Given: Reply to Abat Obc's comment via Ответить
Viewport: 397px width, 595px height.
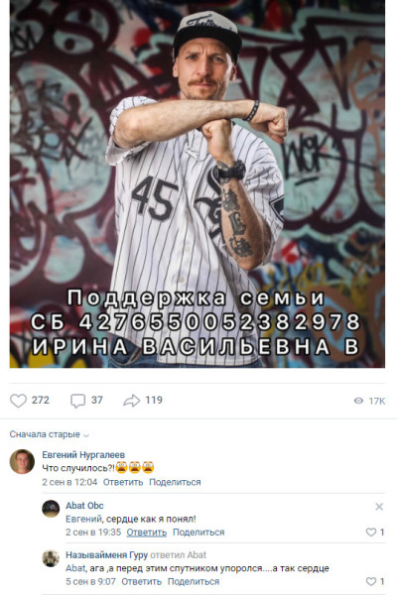Looking at the screenshot, I should click(147, 533).
